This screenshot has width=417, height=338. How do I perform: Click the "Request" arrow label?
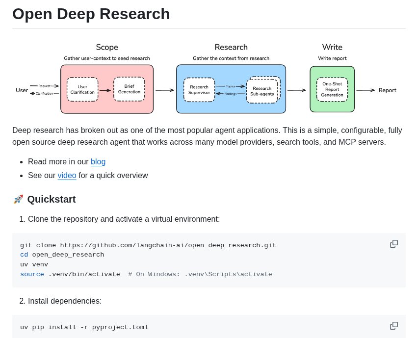tap(45, 86)
